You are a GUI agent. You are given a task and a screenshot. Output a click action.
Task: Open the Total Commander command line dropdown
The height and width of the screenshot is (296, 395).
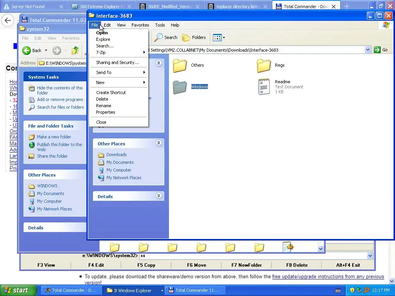[x=370, y=256]
